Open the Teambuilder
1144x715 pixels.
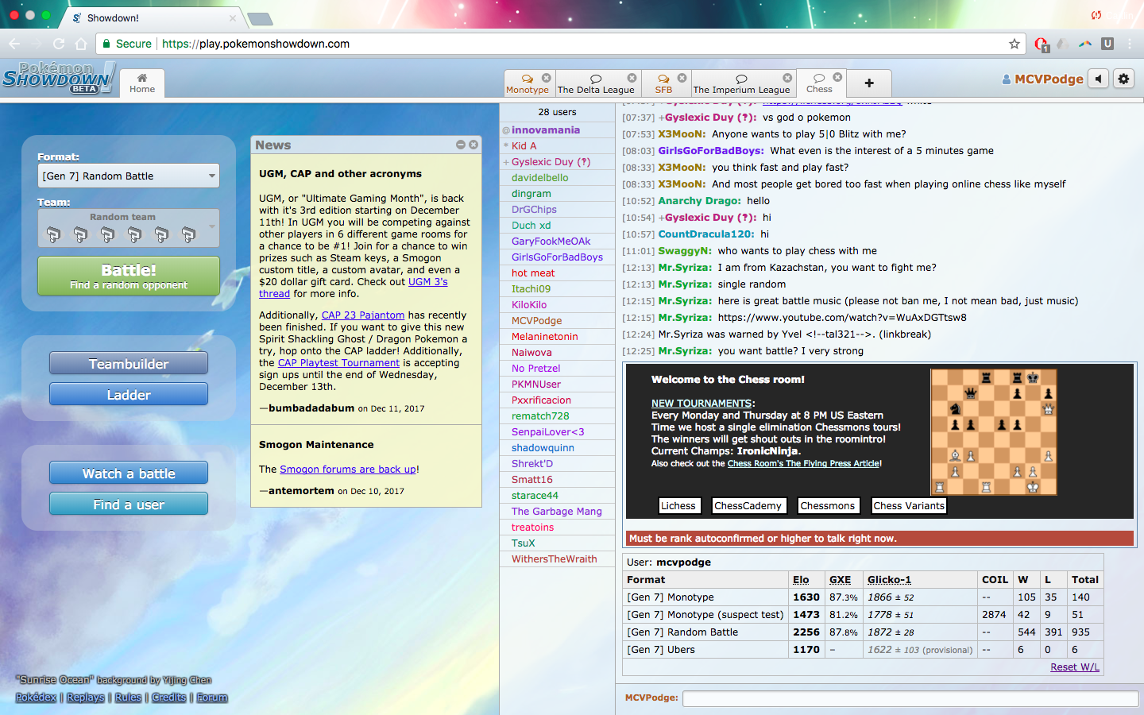[x=129, y=364]
